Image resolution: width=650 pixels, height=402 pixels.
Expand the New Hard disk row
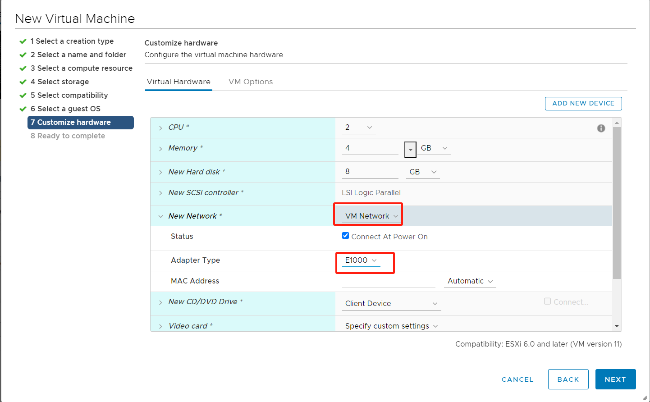point(160,172)
